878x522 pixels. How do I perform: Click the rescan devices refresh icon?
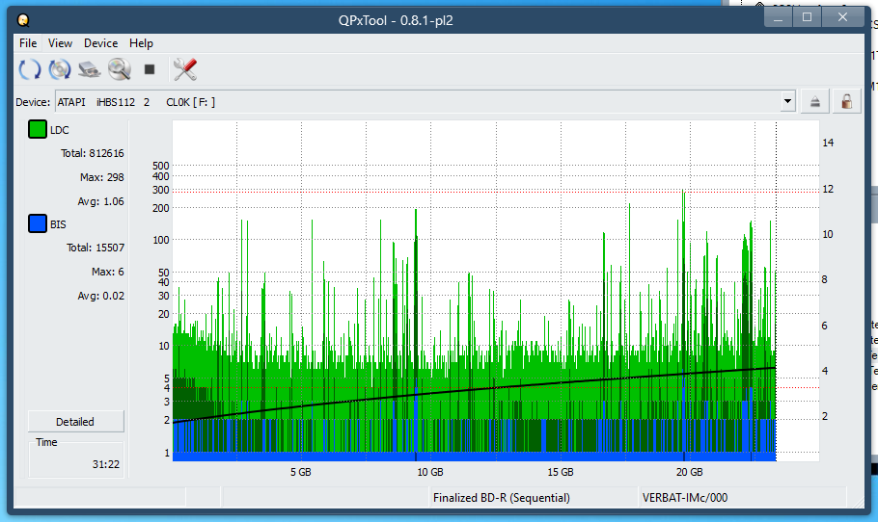point(30,69)
